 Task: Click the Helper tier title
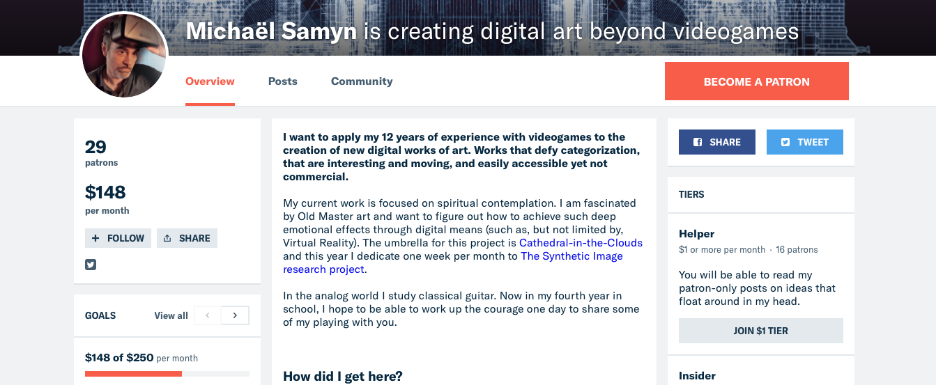[697, 234]
